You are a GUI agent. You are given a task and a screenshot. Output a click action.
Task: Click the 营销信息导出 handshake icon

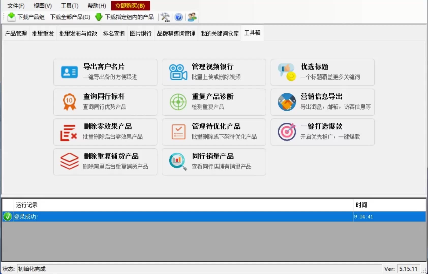point(287,102)
